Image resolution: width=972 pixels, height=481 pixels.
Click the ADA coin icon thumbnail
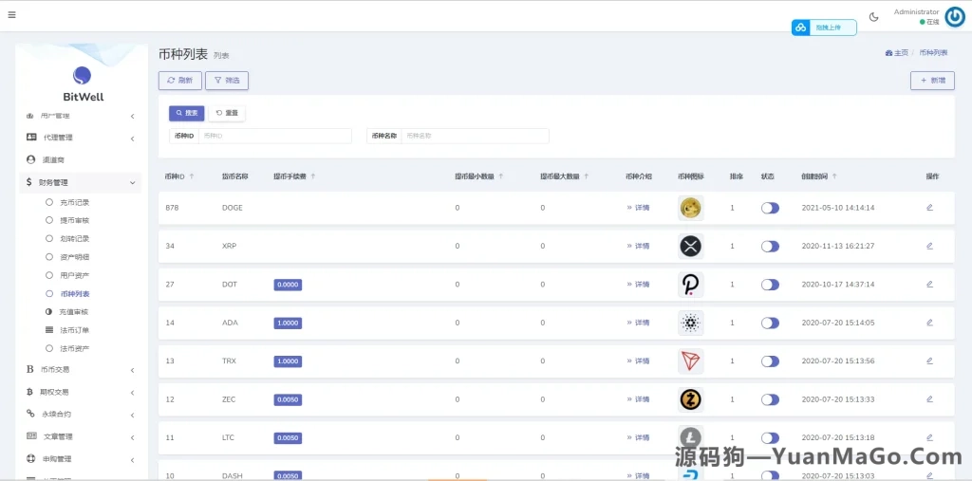691,323
